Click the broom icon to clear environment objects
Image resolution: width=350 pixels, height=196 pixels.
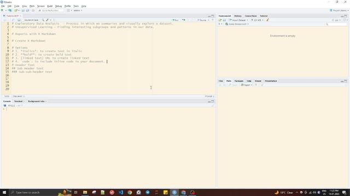click(267, 20)
